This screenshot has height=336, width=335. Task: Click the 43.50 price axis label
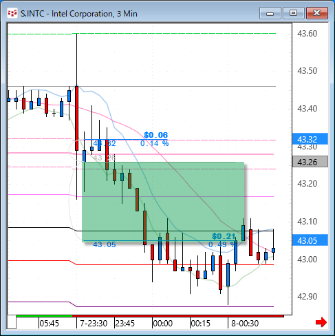307,71
